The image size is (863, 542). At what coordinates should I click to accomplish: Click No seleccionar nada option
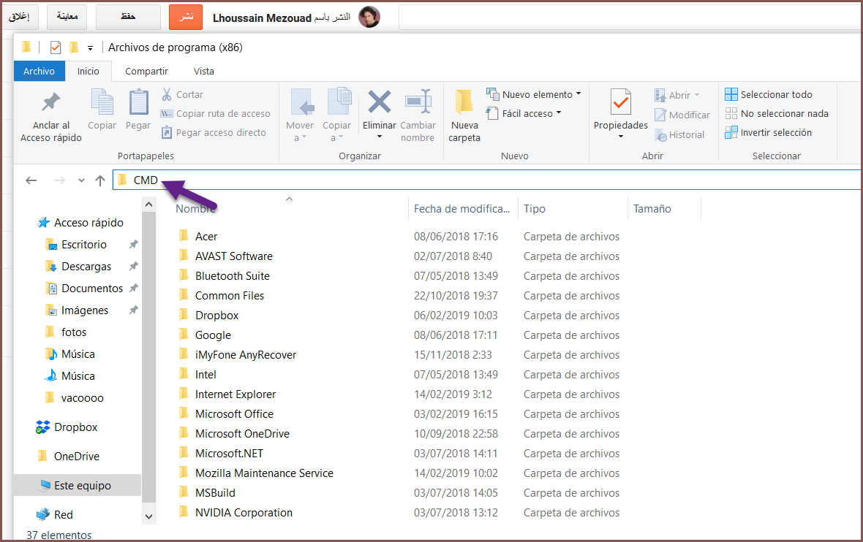tap(777, 113)
